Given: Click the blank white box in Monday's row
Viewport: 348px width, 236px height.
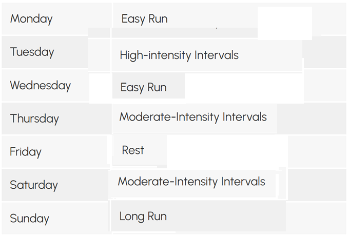Looking at the screenshot, I should (284, 23).
